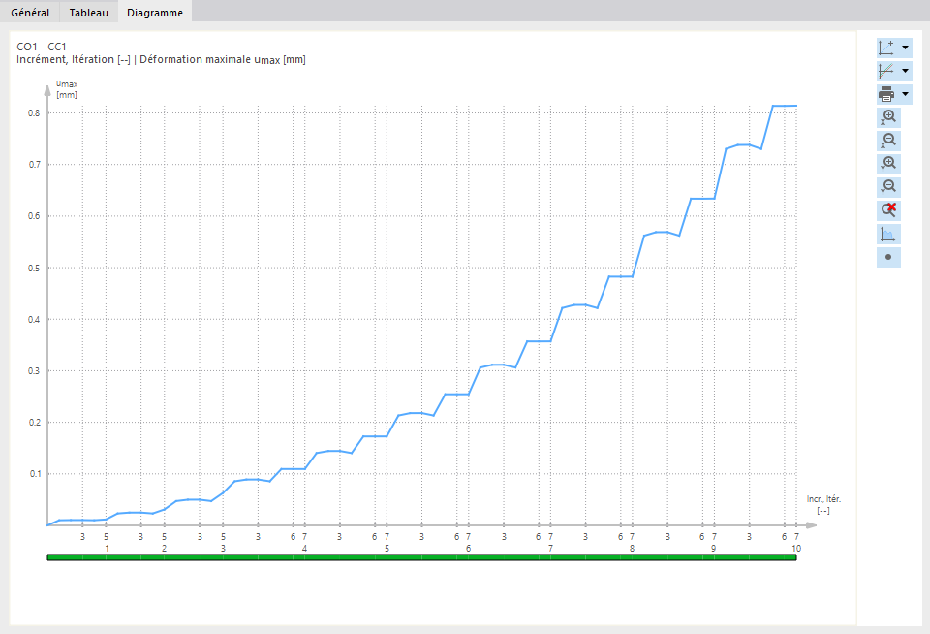
Task: Click the curve's final plateau at 0.8
Action: point(785,106)
